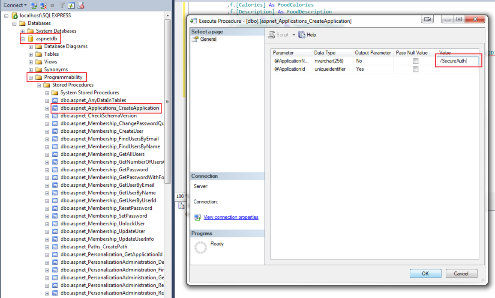
Task: Check Pass Null Value for @ApplicationName
Action: 415,61
